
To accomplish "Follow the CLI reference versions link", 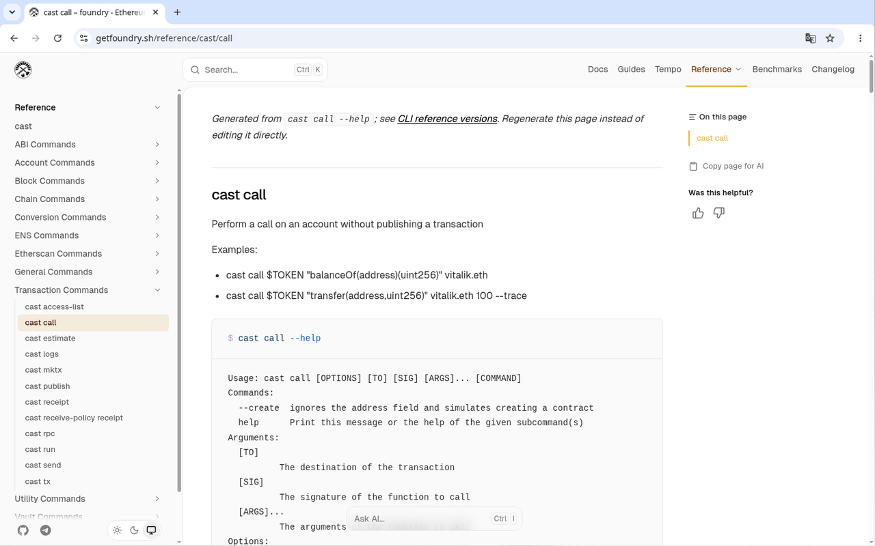I will (447, 119).
